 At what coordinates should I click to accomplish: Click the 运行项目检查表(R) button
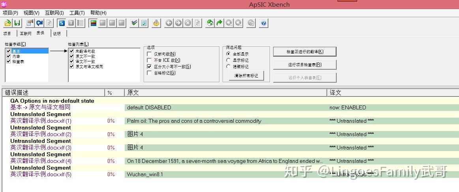pos(305,65)
